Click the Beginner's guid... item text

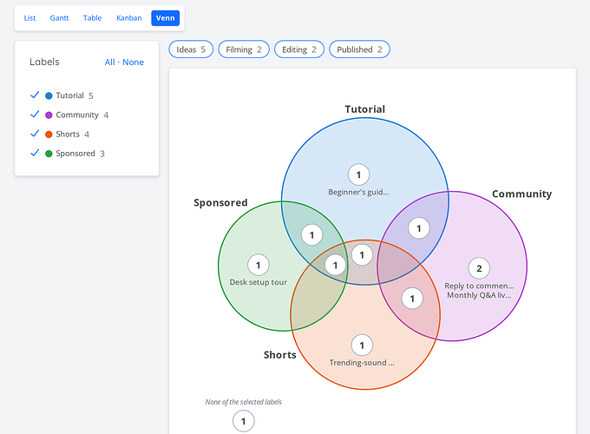point(358,192)
